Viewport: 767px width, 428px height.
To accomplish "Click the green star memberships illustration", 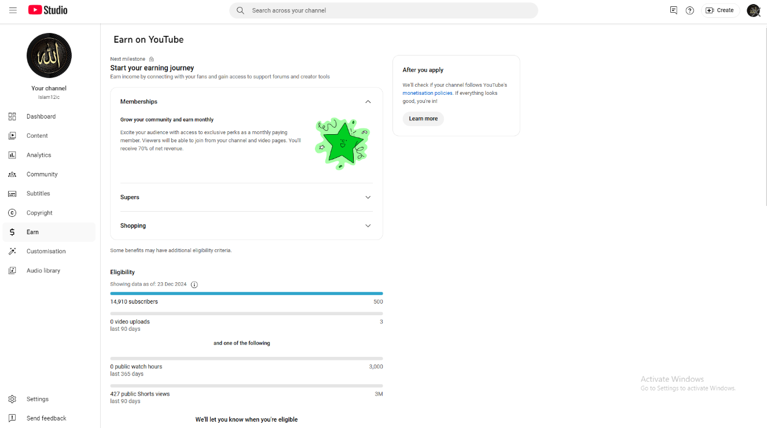I will coord(342,143).
